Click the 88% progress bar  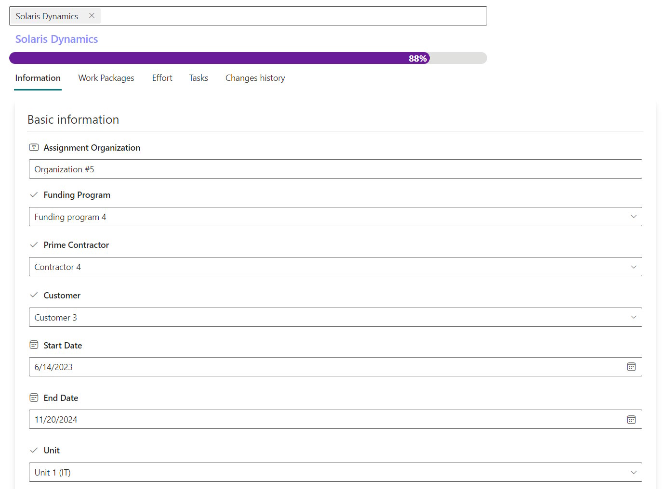tap(248, 58)
